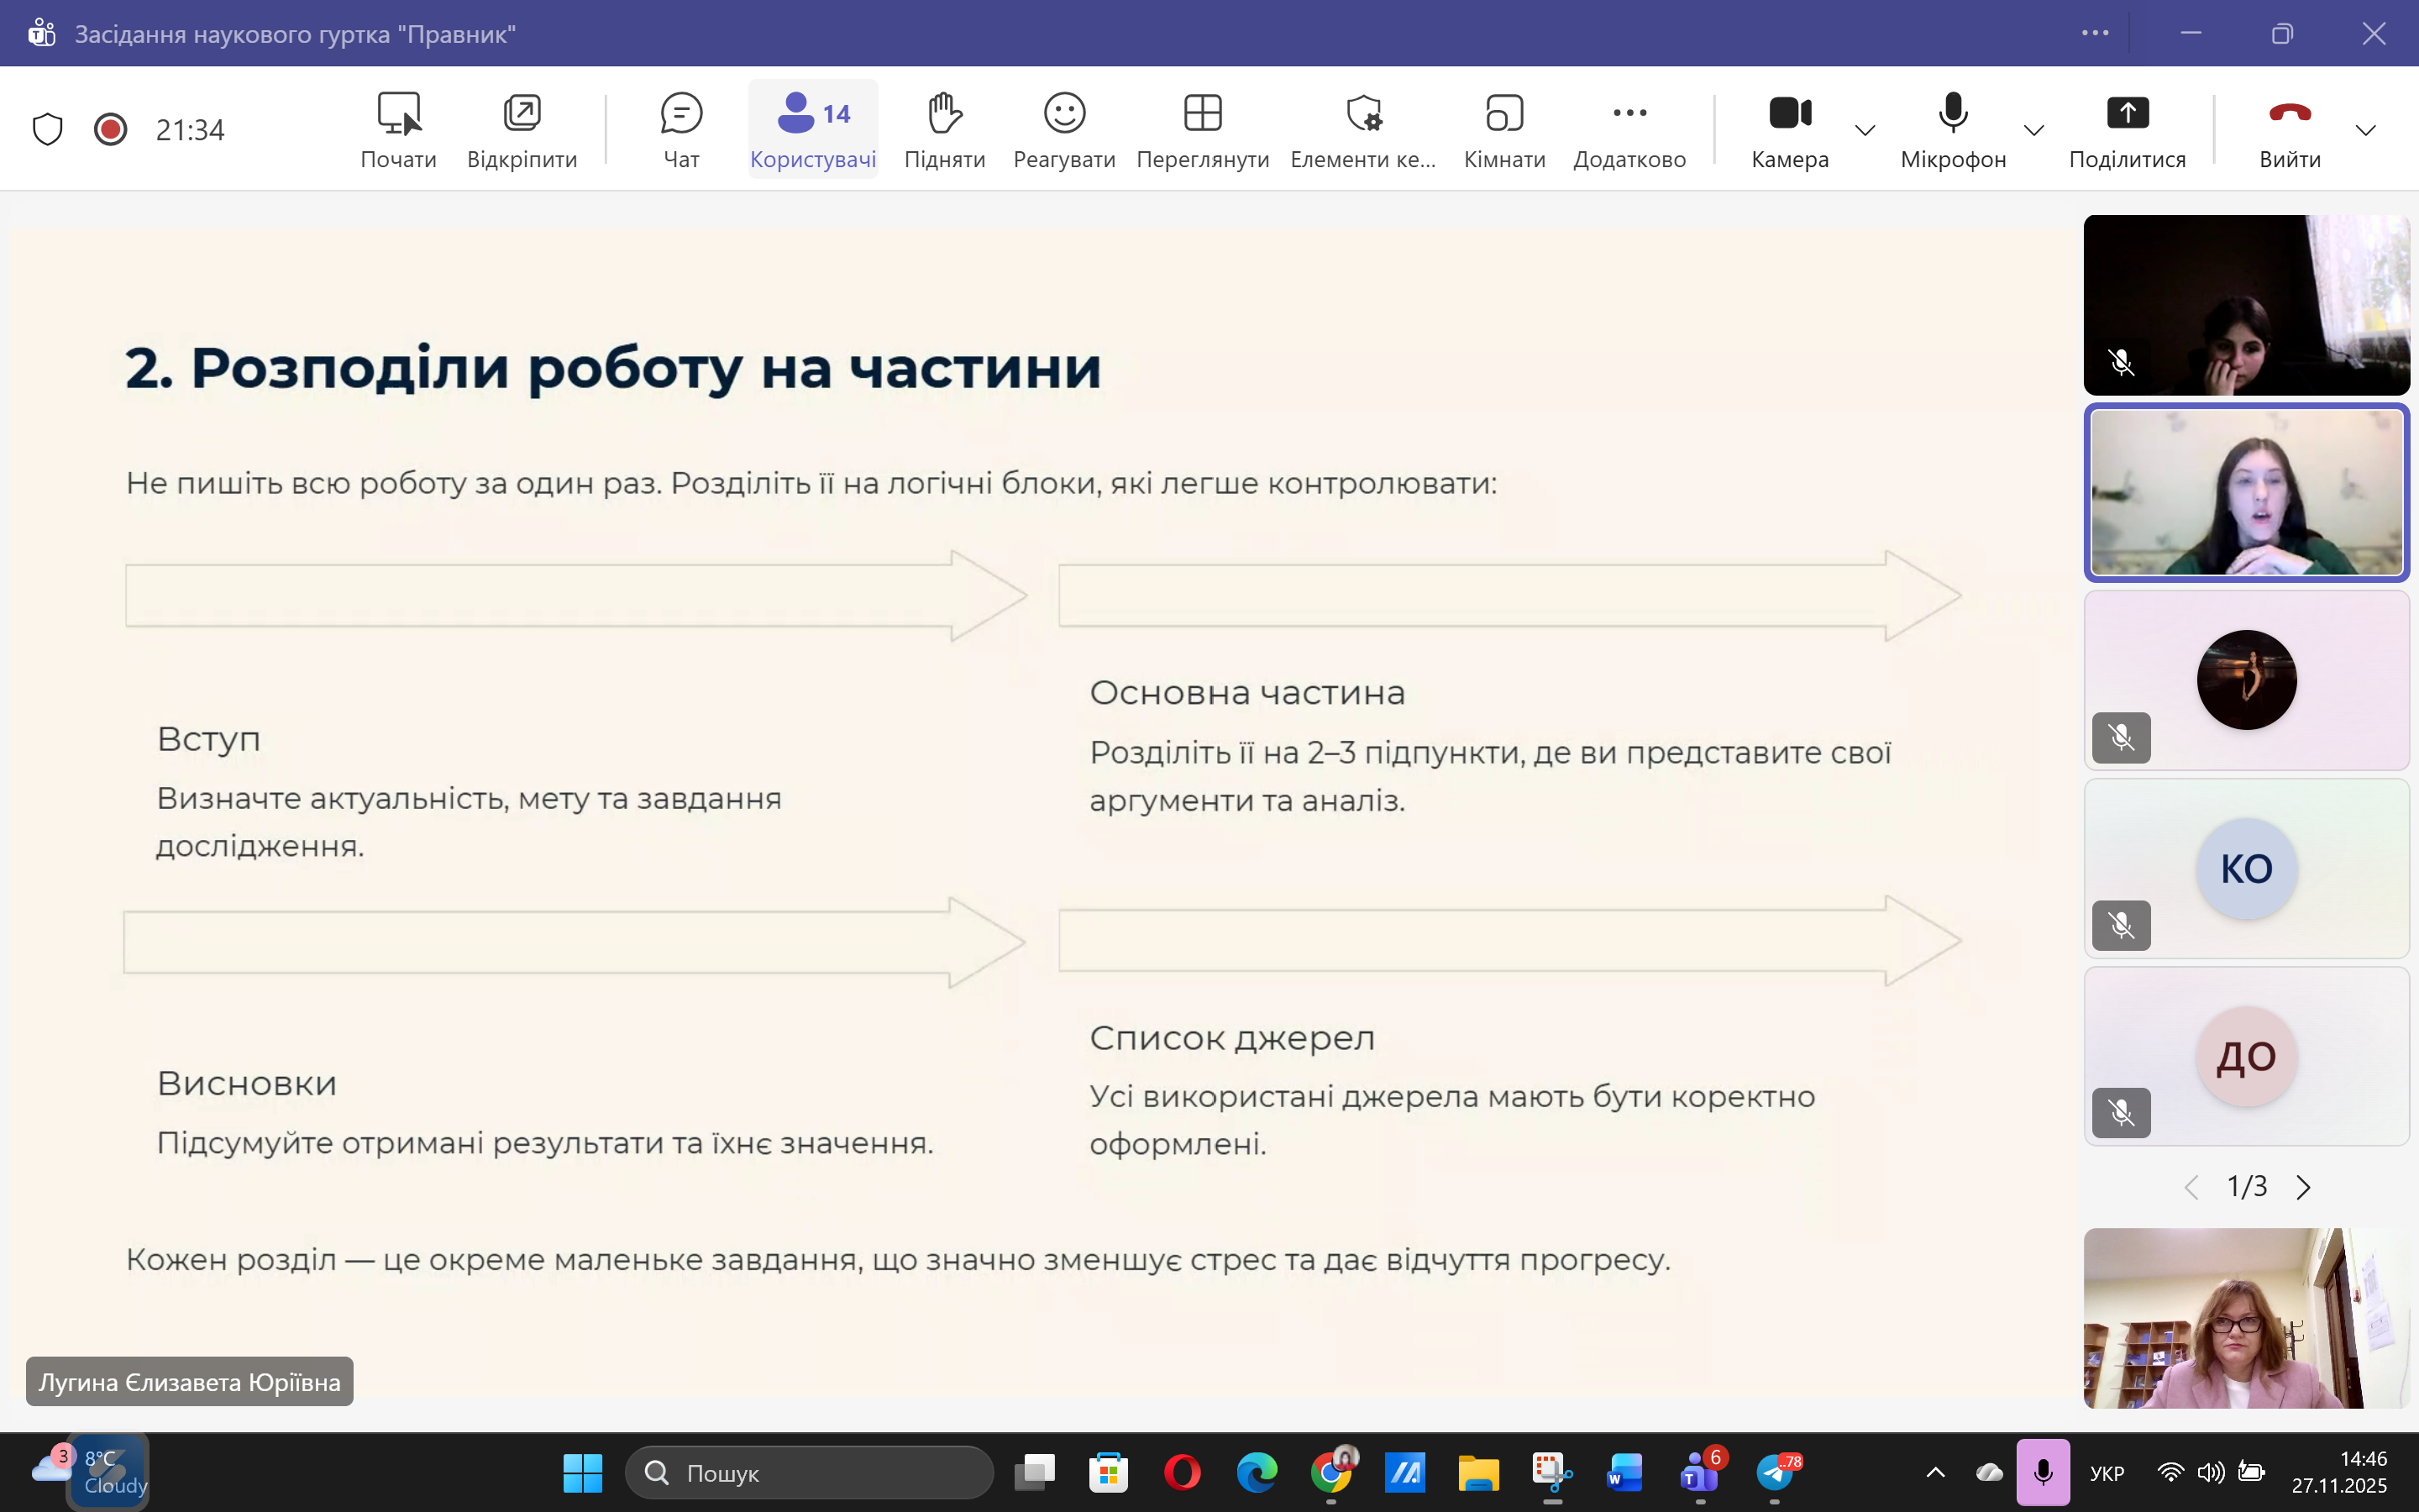
Task: Click the Leave (Вийти) button
Action: 2289,129
